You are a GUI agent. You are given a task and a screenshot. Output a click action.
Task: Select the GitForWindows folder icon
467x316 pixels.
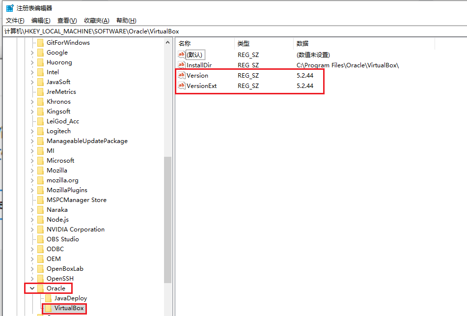tap(40, 43)
